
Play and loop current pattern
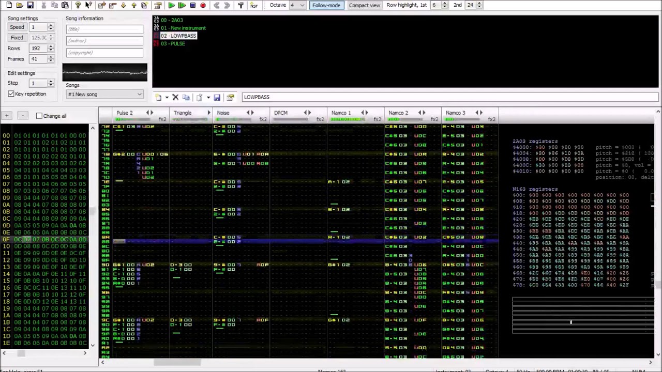(x=182, y=5)
